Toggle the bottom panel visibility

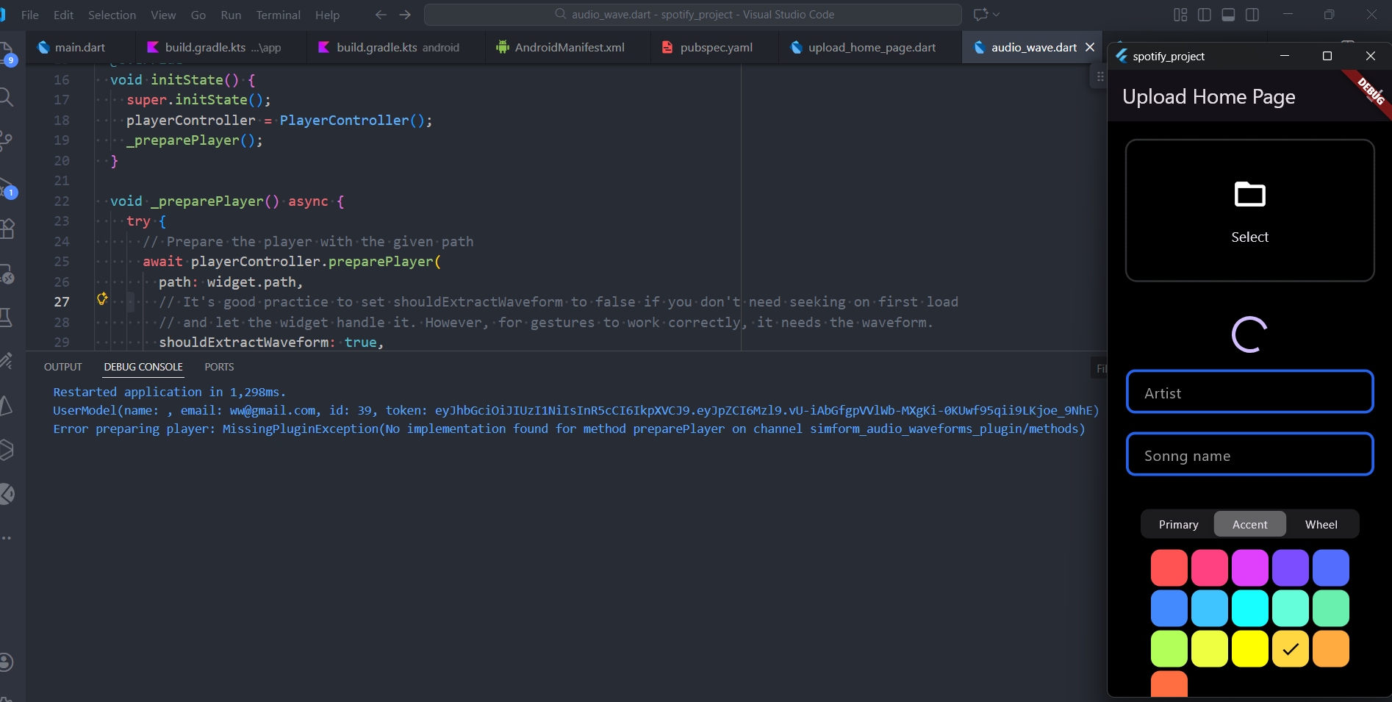[x=1228, y=15]
